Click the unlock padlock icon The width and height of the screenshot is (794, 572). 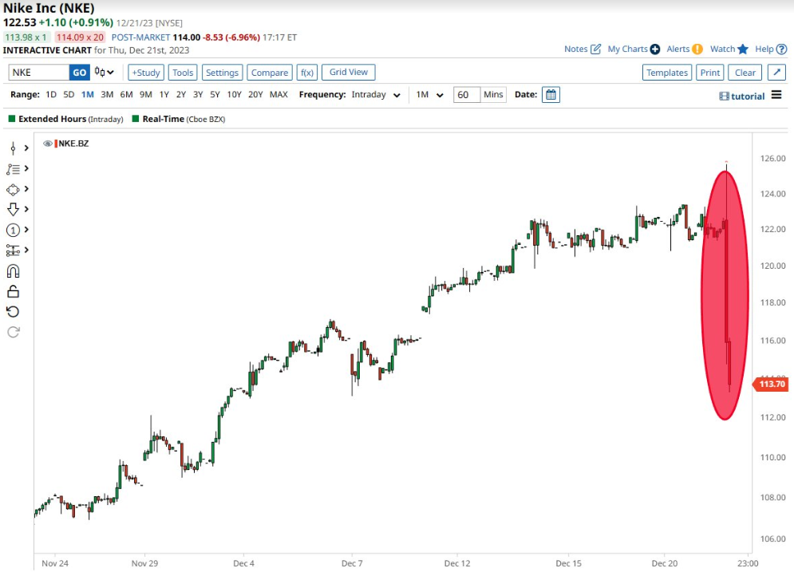13,291
